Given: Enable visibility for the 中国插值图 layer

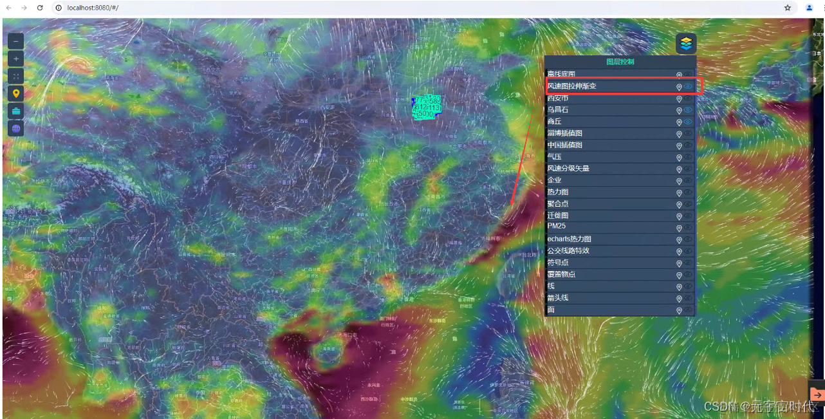Looking at the screenshot, I should click(687, 145).
